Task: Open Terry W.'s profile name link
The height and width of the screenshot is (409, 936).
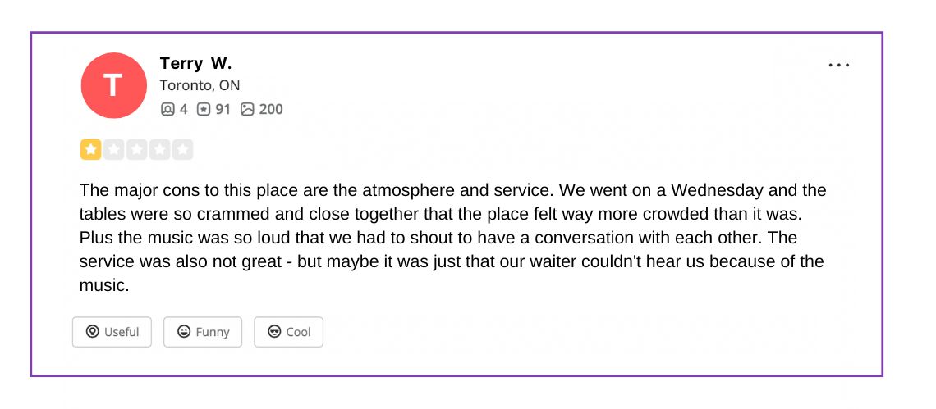Action: point(195,63)
